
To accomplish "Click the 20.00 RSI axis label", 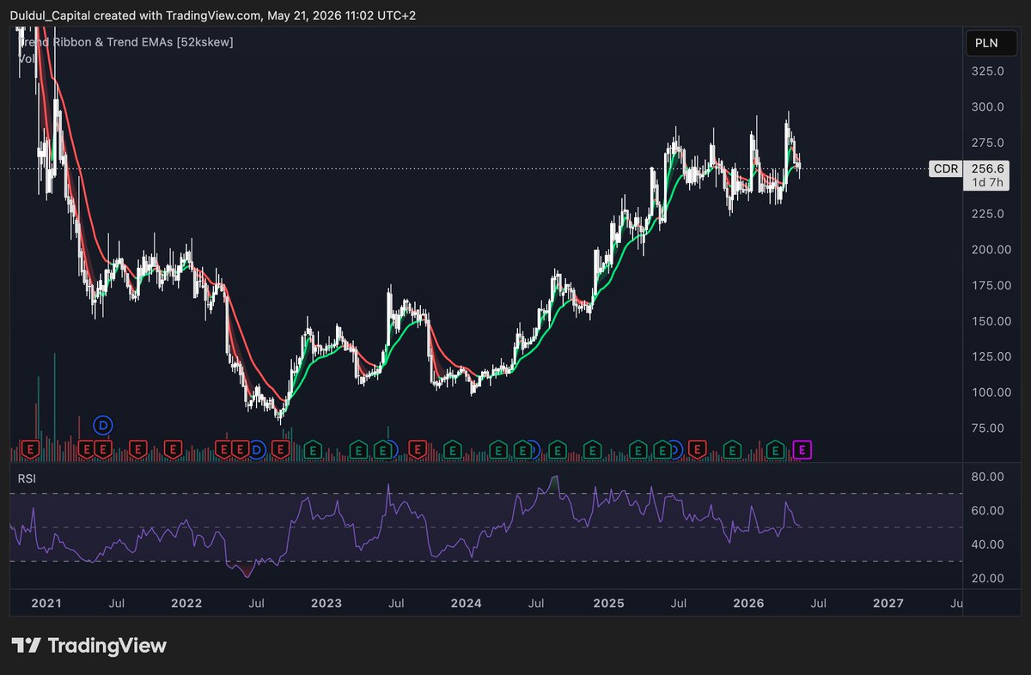I will click(x=988, y=578).
